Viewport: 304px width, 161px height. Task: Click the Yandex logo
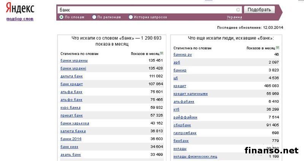pyautogui.click(x=20, y=9)
